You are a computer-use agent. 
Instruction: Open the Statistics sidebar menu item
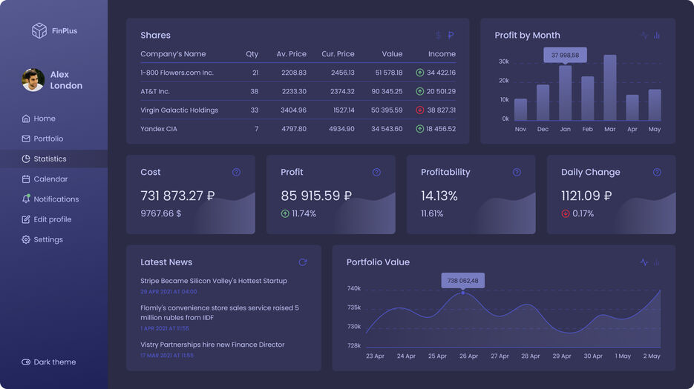[x=50, y=159]
